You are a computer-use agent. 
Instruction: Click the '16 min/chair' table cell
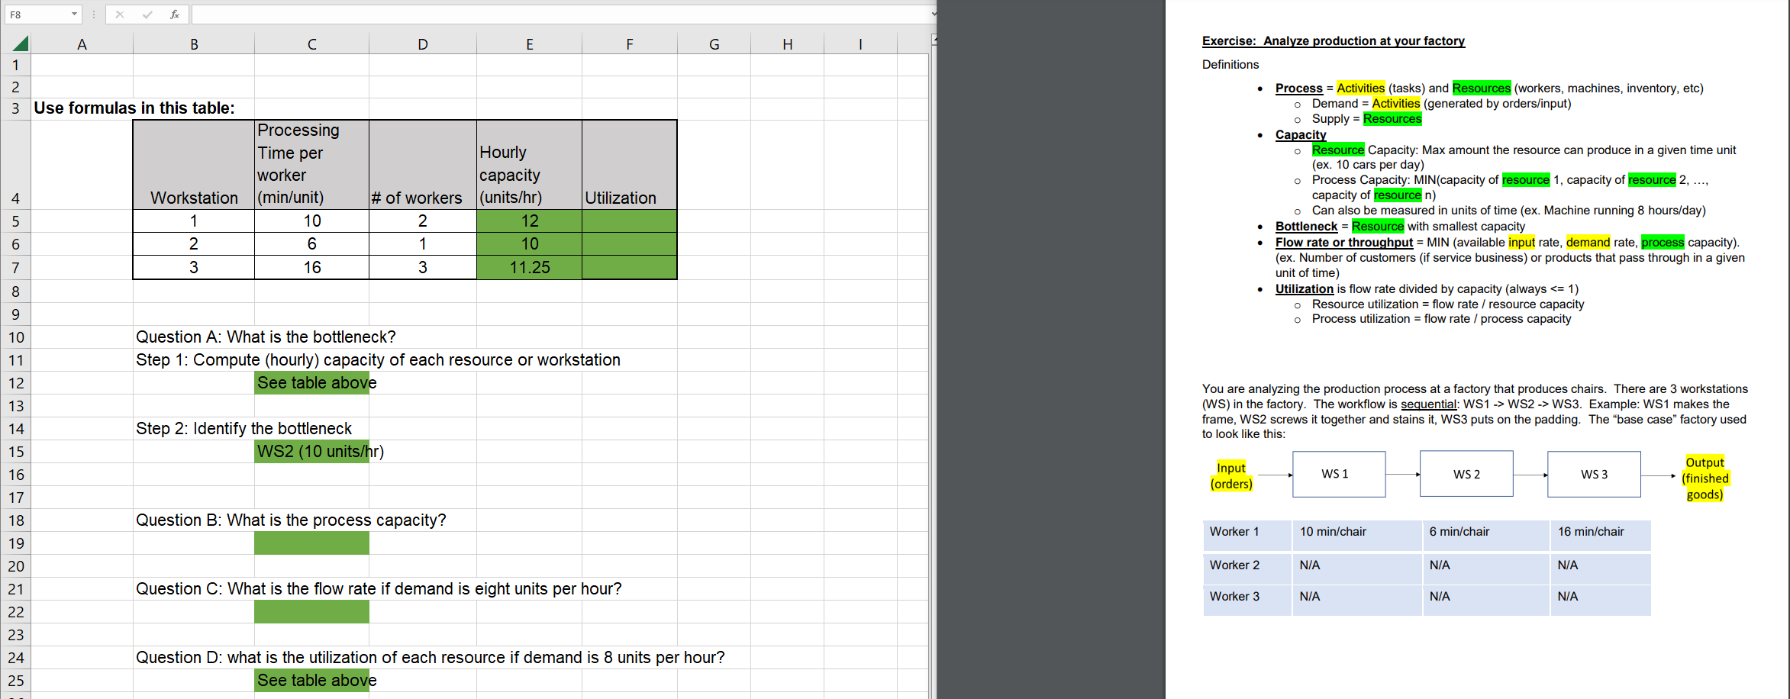(1600, 535)
